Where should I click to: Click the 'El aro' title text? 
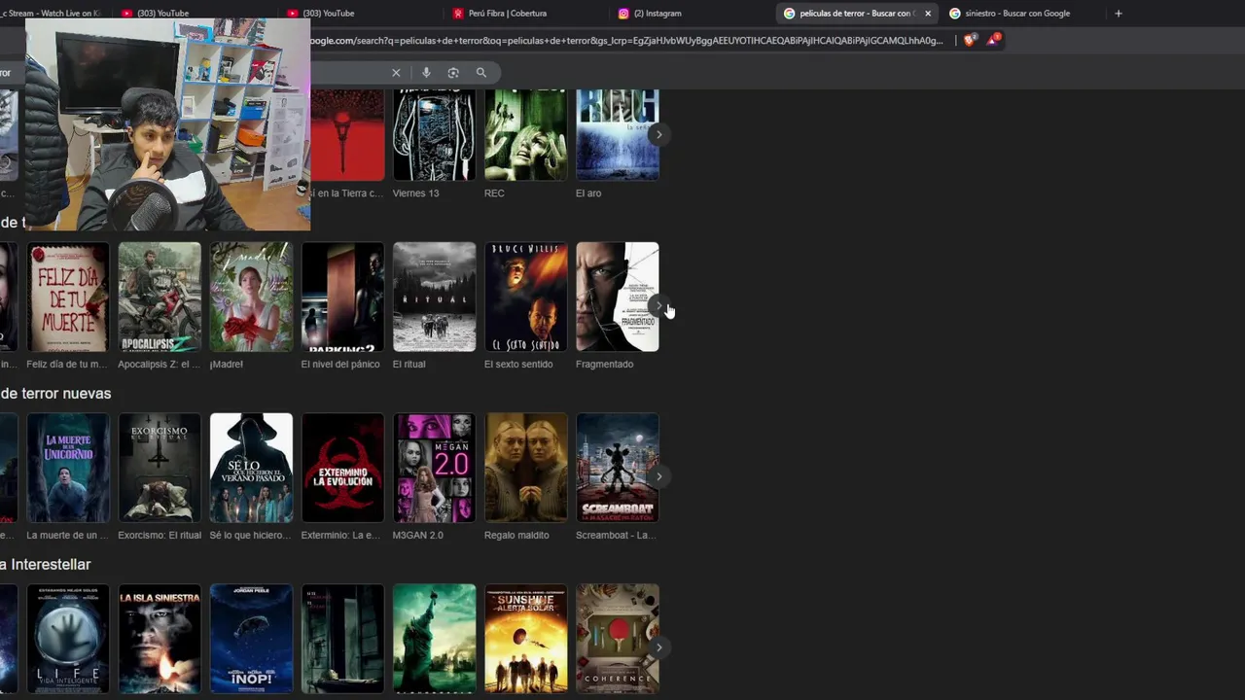pyautogui.click(x=588, y=193)
